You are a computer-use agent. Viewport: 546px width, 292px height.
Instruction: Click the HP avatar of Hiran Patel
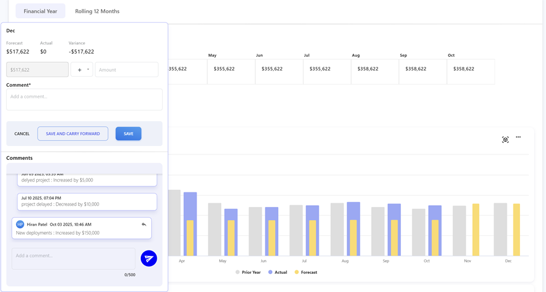[20, 224]
